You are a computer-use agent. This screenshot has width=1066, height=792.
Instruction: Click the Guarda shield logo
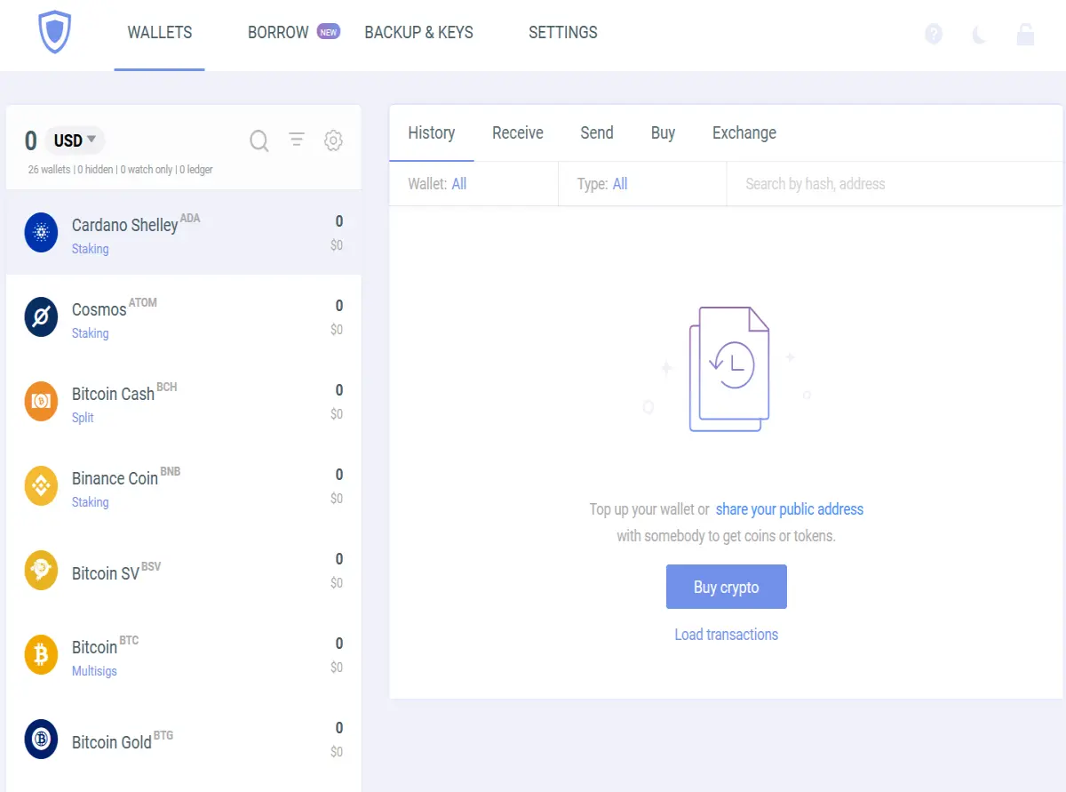point(54,33)
